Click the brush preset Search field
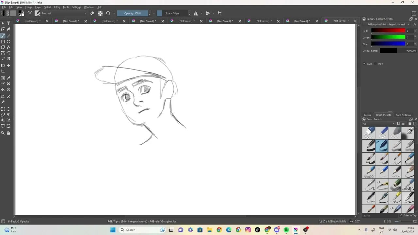 [x=380, y=215]
